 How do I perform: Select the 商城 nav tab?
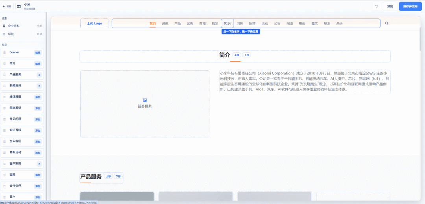click(x=203, y=24)
